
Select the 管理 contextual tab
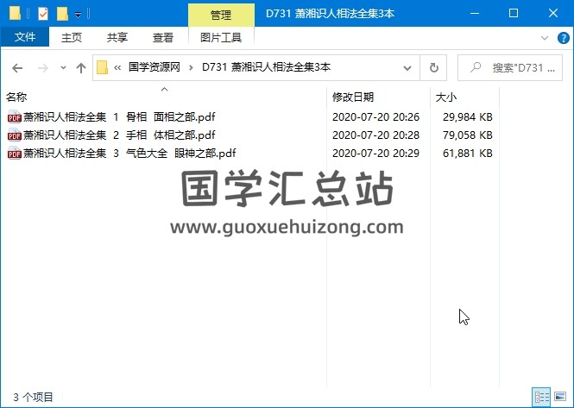pyautogui.click(x=221, y=15)
